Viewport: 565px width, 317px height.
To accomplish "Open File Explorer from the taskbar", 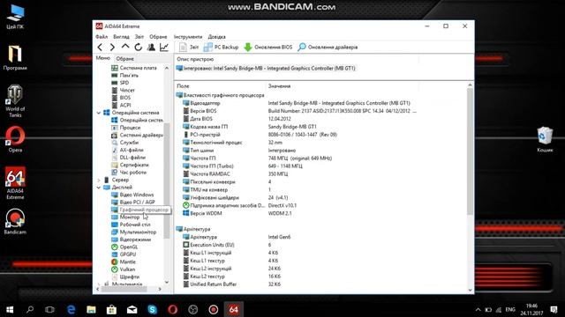I will pyautogui.click(x=91, y=309).
